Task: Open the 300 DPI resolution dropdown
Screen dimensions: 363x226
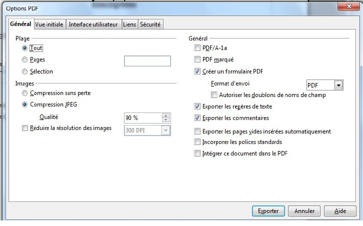Action: [165, 130]
